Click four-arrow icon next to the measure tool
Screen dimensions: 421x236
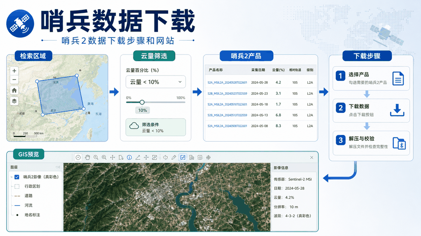[146, 158]
